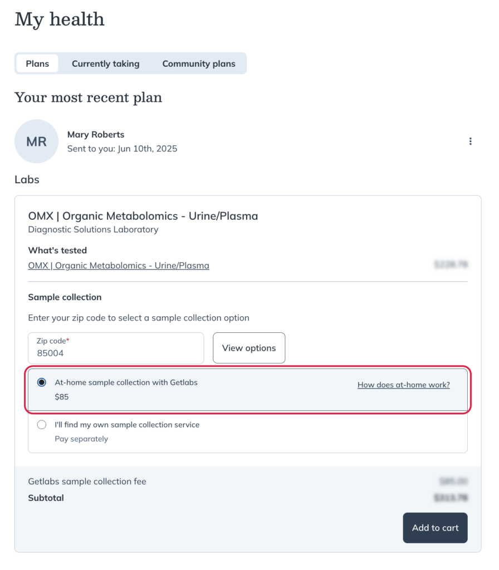Click the Sent to you date text
The width and height of the screenshot is (499, 570).
(x=122, y=149)
